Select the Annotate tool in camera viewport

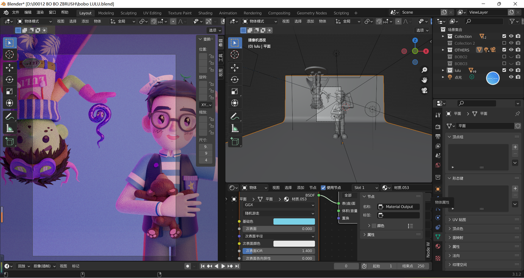(235, 116)
